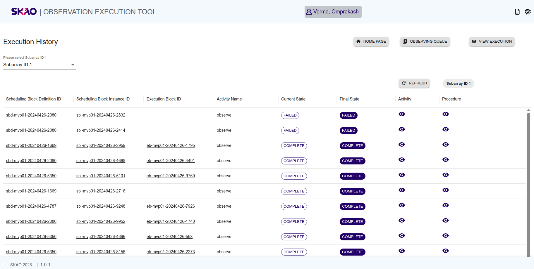Viewport: 534px width, 269px height.
Task: View Activity eye icon for sbi-mvp01-20240426-4668
Action: (402, 160)
